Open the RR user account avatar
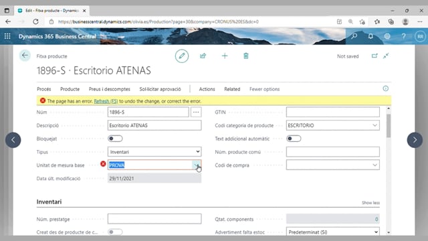This screenshot has height=241, width=428. coord(420,36)
